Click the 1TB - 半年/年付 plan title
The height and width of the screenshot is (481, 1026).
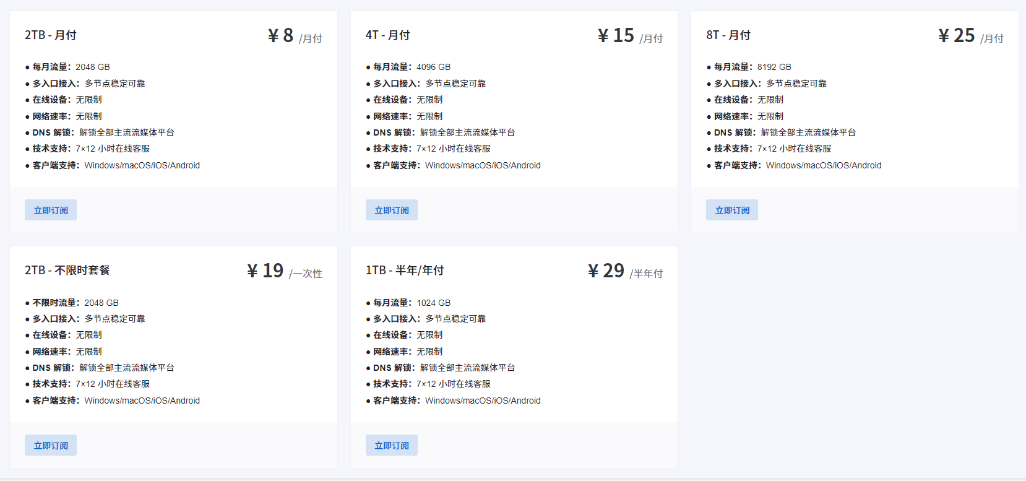pyautogui.click(x=405, y=271)
